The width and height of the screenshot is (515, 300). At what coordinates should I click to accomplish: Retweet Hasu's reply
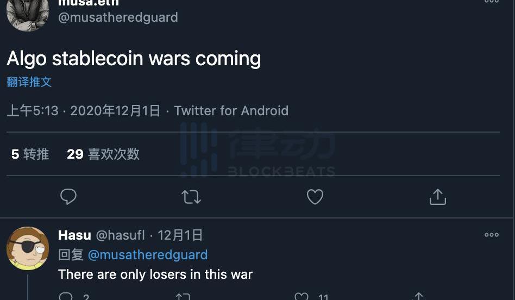[x=183, y=296]
